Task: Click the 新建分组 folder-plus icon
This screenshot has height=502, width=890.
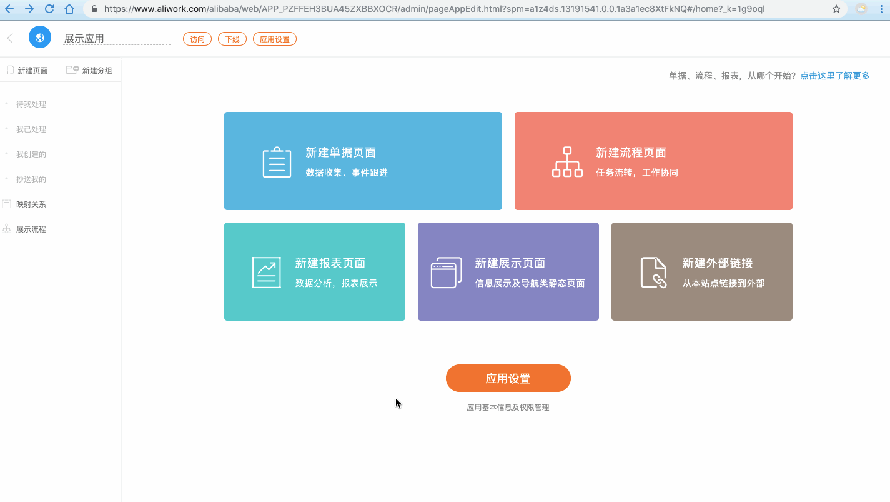Action: pos(72,70)
